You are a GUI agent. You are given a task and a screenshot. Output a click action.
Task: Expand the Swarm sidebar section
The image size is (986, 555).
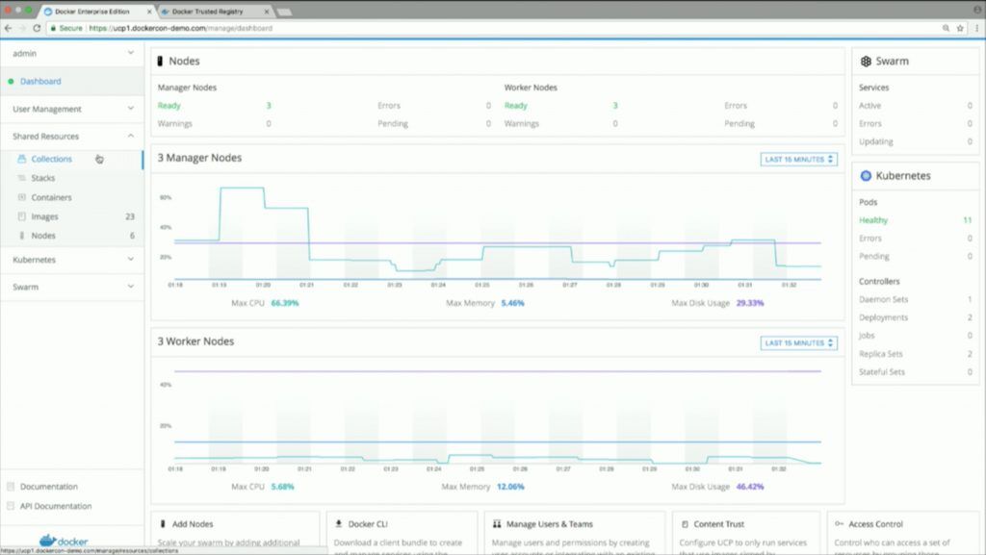72,287
